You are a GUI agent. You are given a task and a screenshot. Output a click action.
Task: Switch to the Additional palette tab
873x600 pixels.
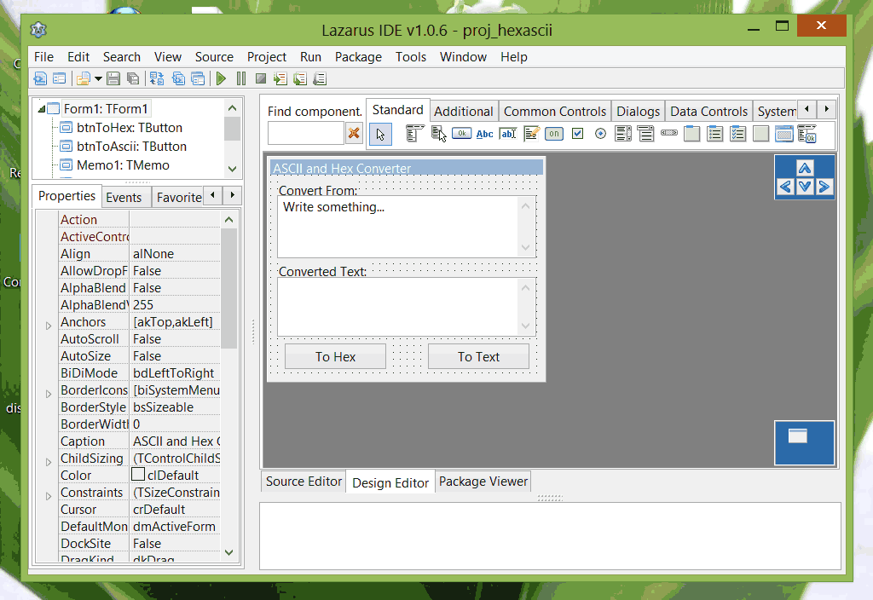pos(463,112)
